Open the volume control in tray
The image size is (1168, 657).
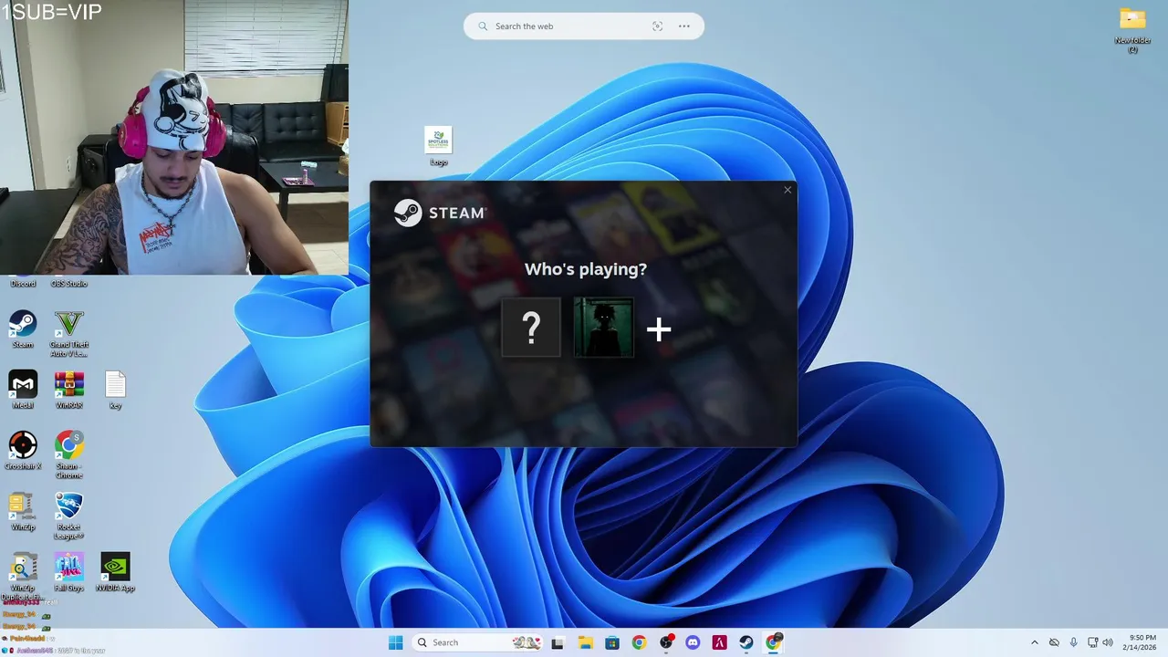pos(1110,642)
